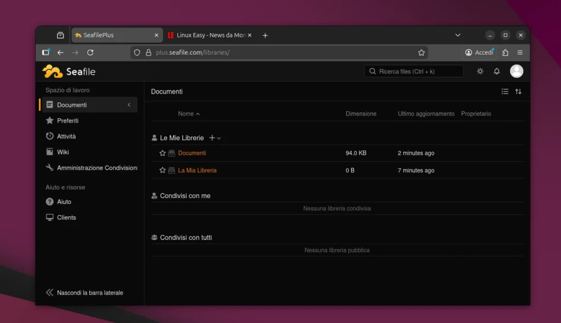Switch the view mode using the list icon
The height and width of the screenshot is (323, 561).
tap(505, 91)
